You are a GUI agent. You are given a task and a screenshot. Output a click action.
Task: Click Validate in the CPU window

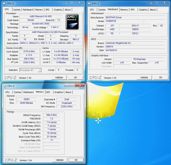59,78
